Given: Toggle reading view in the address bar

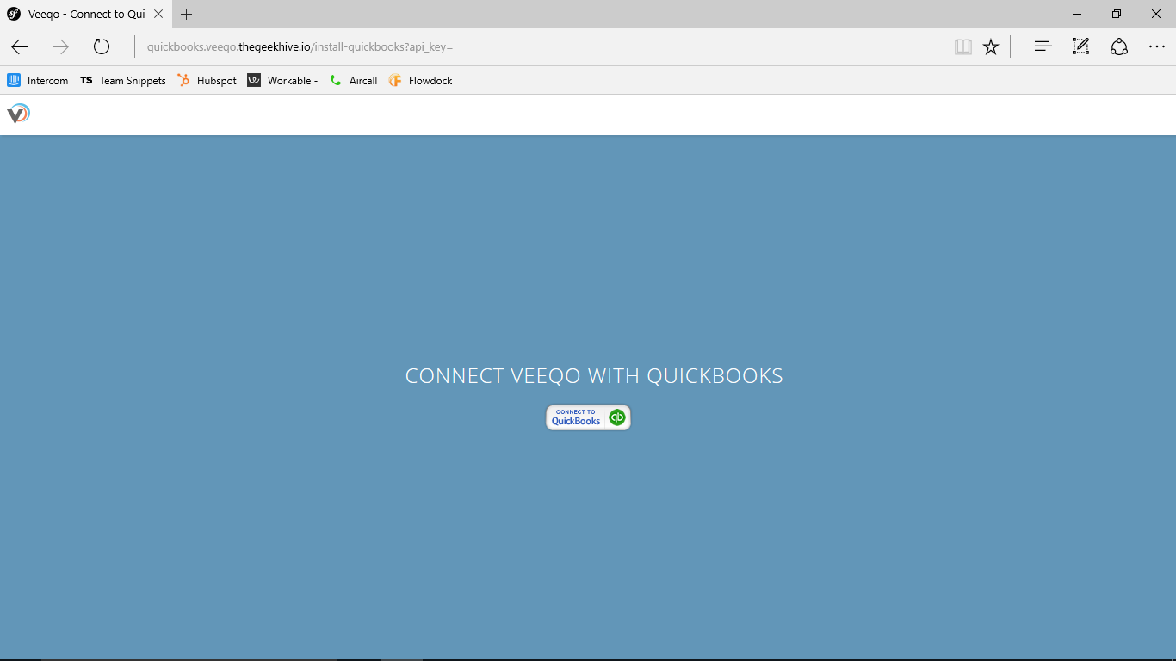Looking at the screenshot, I should click(962, 46).
